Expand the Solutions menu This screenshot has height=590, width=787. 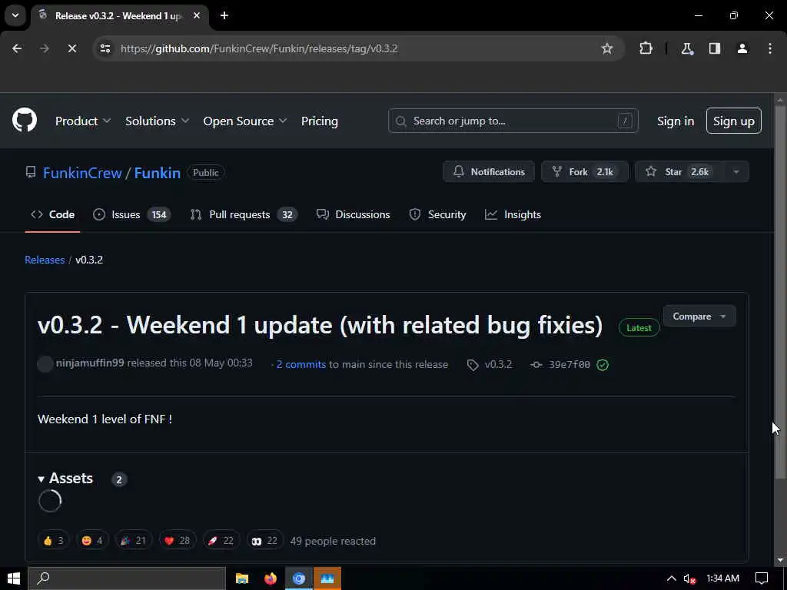pyautogui.click(x=157, y=121)
